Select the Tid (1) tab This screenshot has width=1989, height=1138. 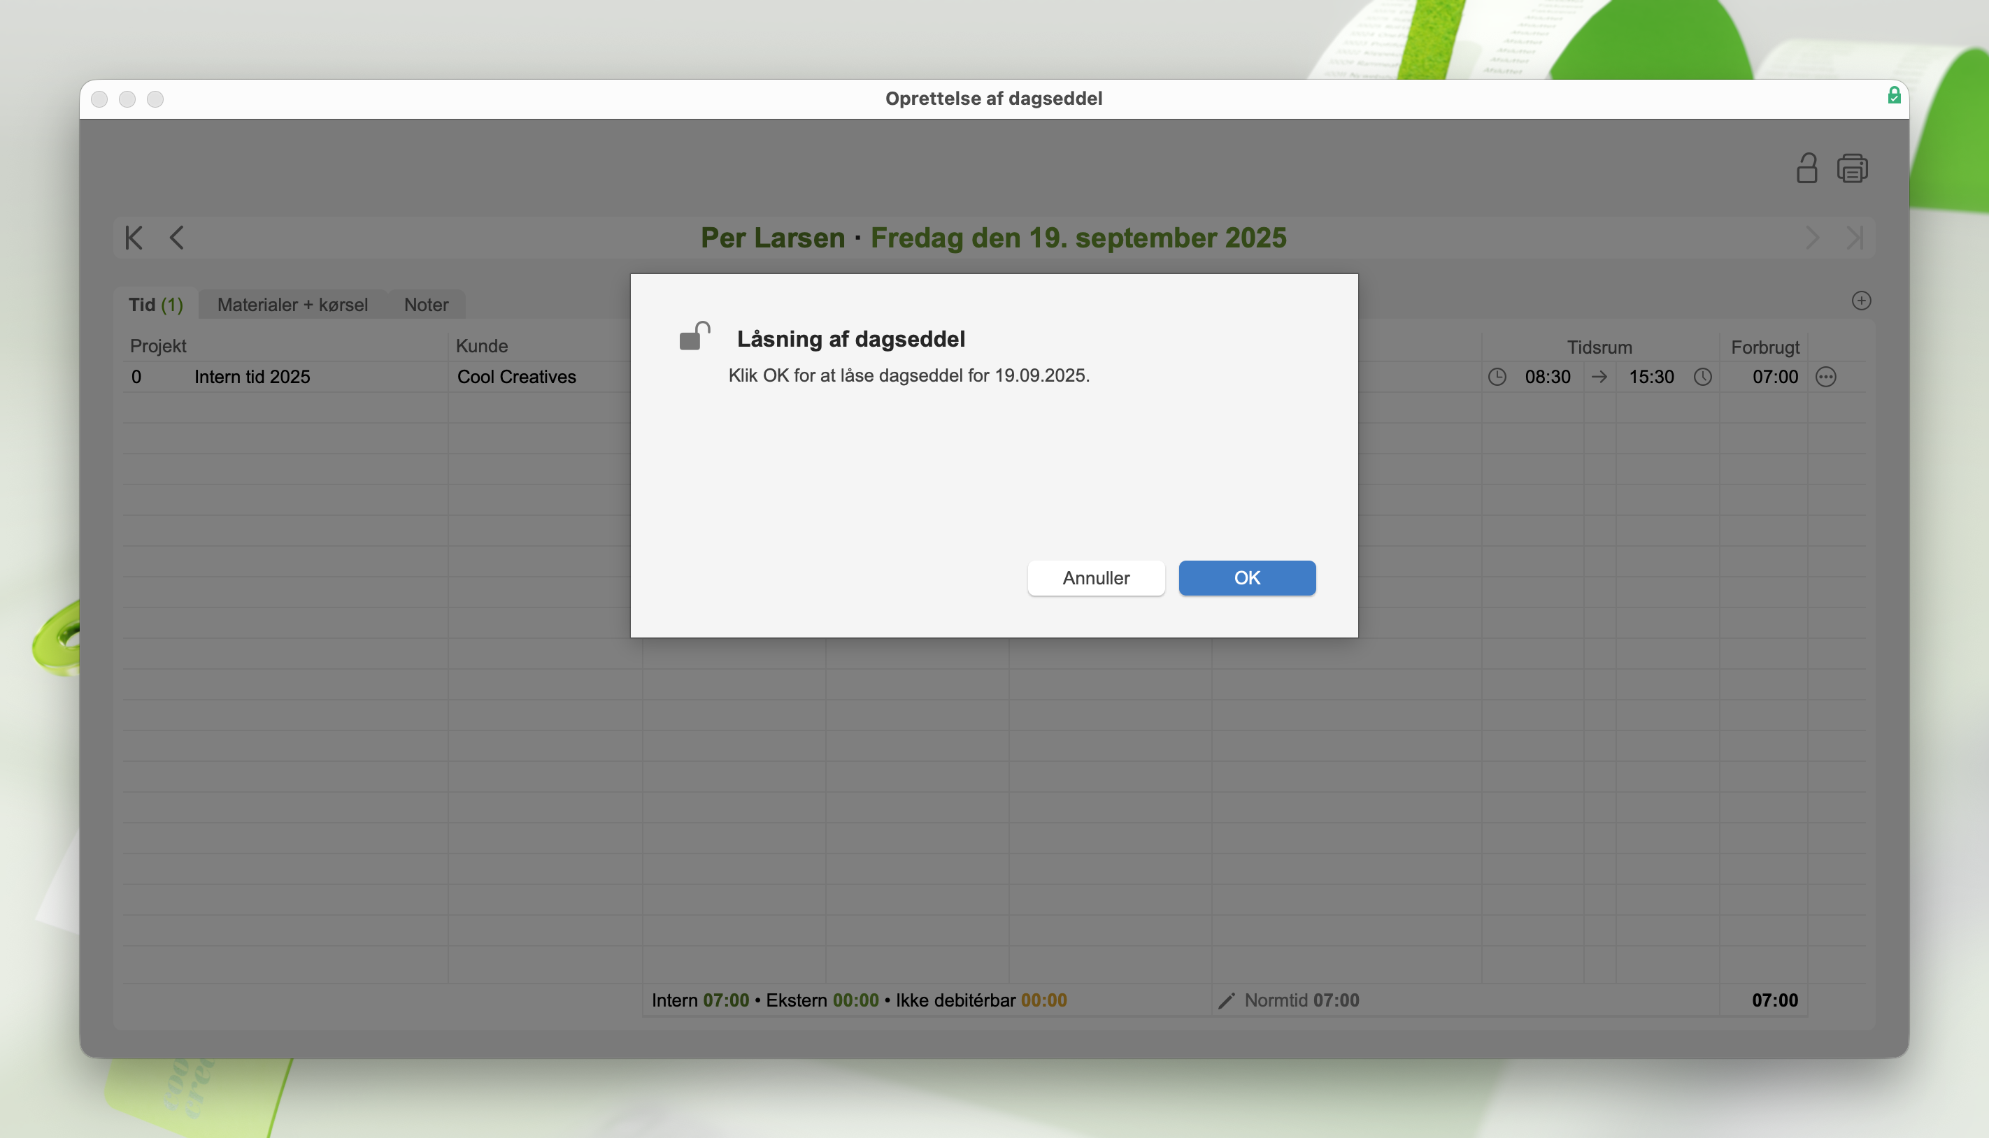click(x=155, y=305)
